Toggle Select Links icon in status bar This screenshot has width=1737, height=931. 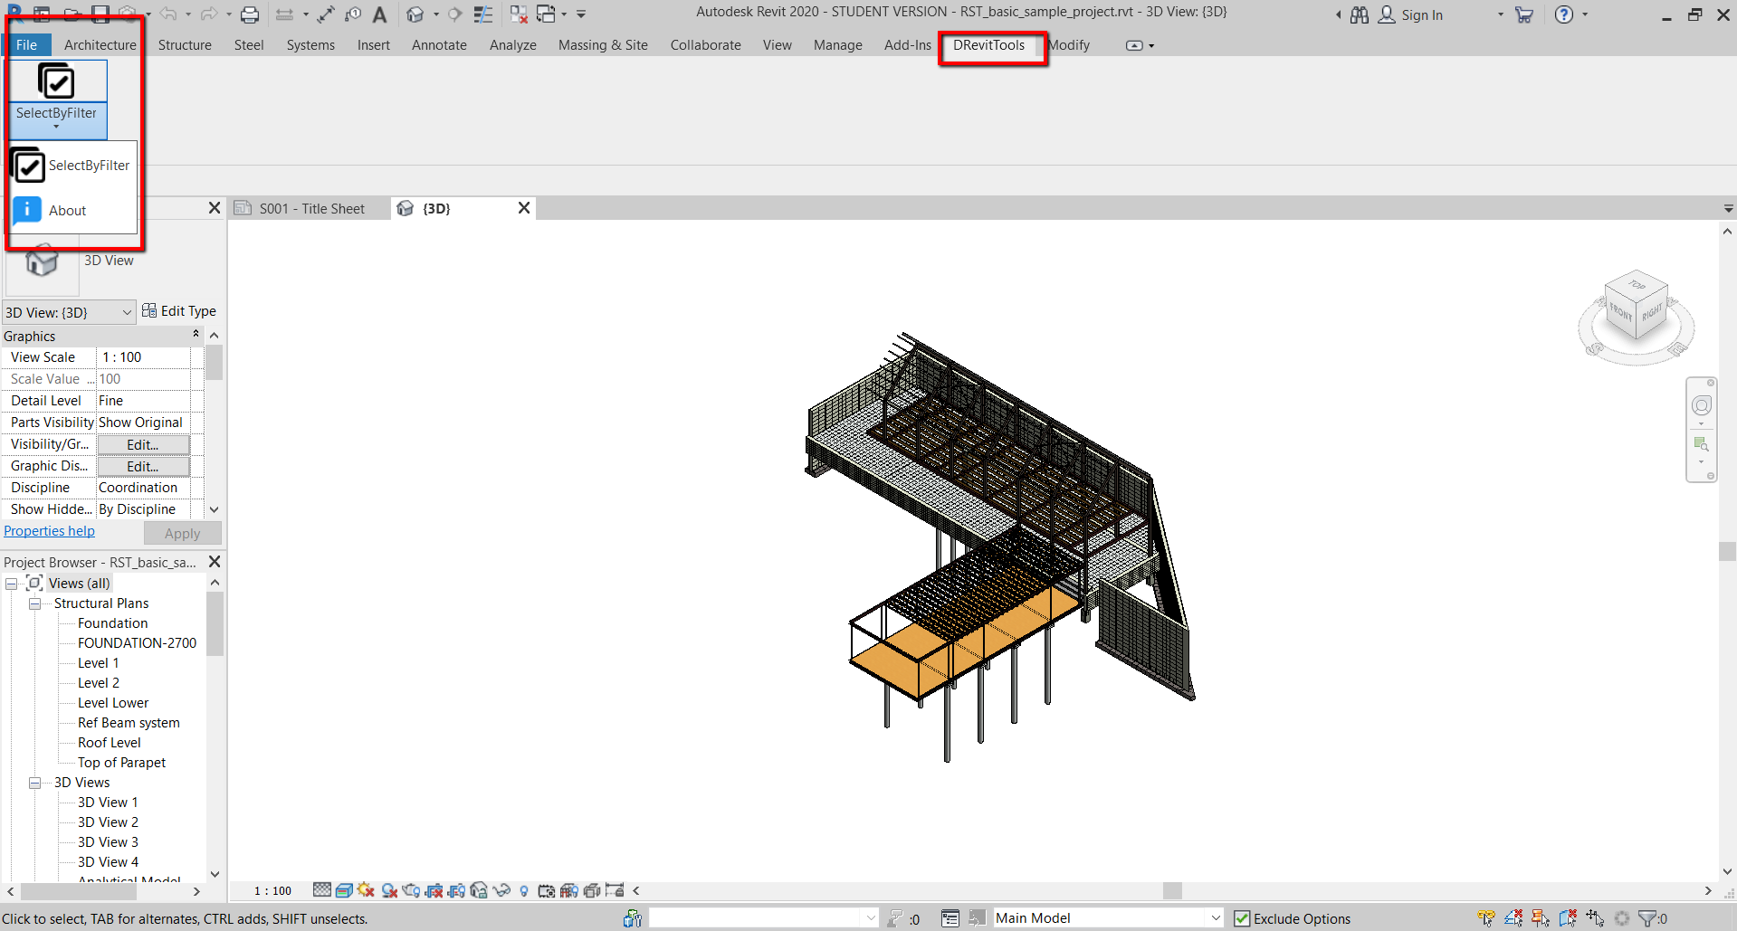coord(1486,918)
